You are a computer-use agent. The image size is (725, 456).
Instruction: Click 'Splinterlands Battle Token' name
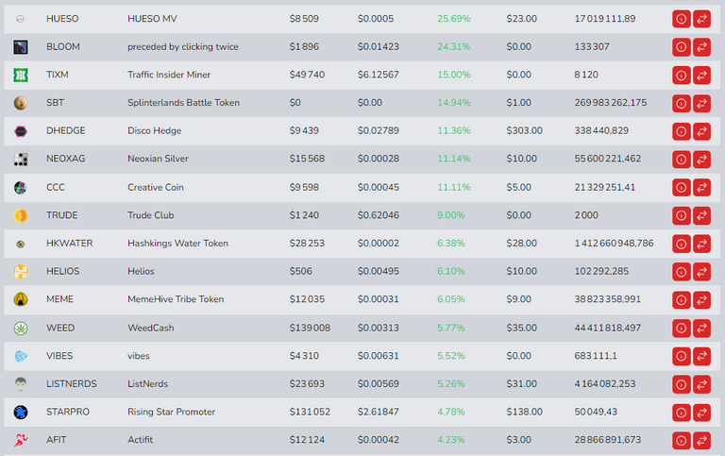(x=183, y=103)
